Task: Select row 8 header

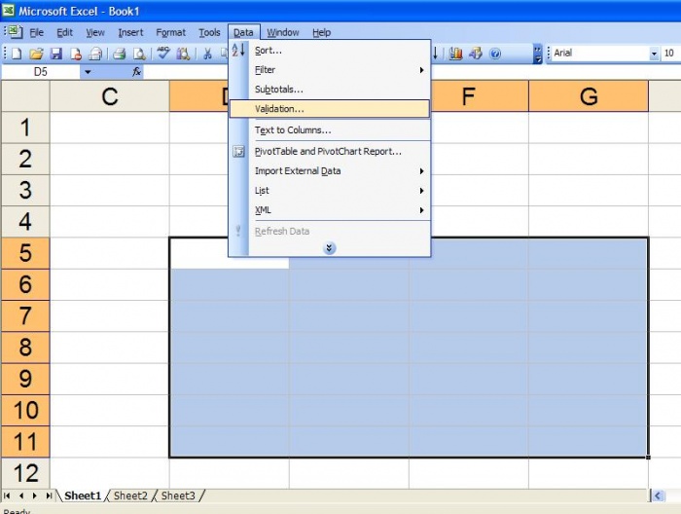Action: pyautogui.click(x=25, y=348)
